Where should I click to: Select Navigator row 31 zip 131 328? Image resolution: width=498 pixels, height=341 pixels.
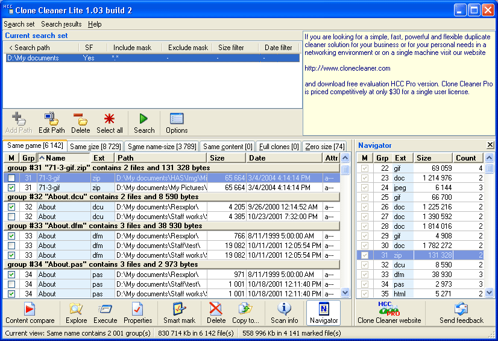point(420,255)
